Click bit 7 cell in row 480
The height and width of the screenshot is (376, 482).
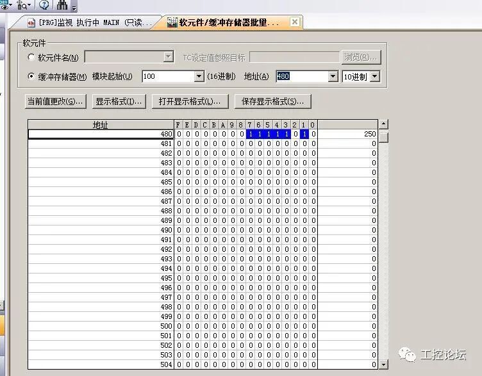click(x=251, y=134)
